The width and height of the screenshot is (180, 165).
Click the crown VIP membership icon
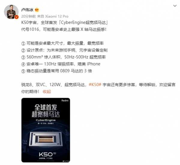pyautogui.click(x=37, y=10)
